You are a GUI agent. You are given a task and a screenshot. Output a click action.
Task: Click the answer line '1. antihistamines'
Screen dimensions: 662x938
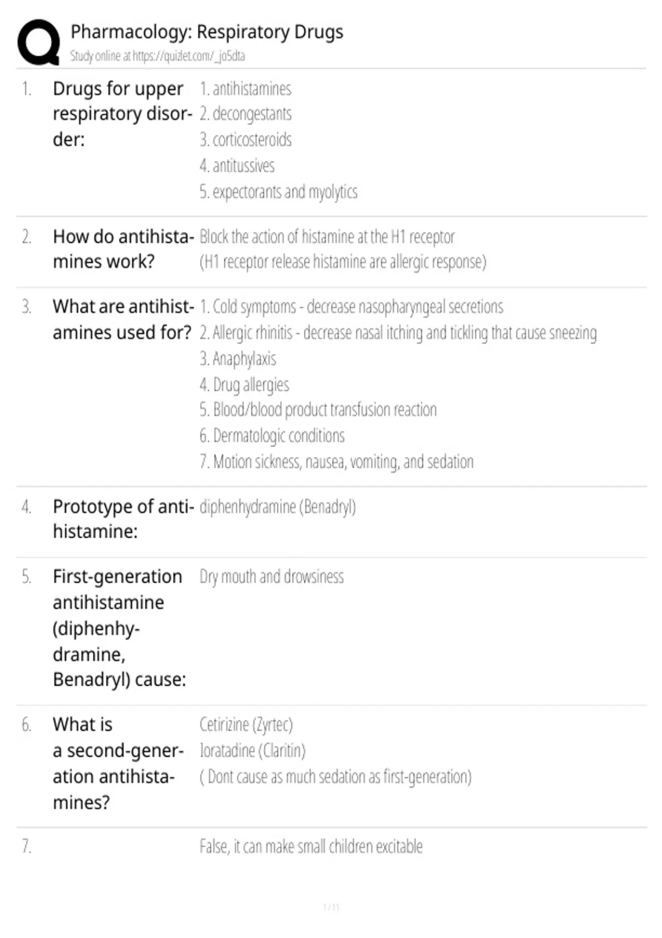pos(245,89)
